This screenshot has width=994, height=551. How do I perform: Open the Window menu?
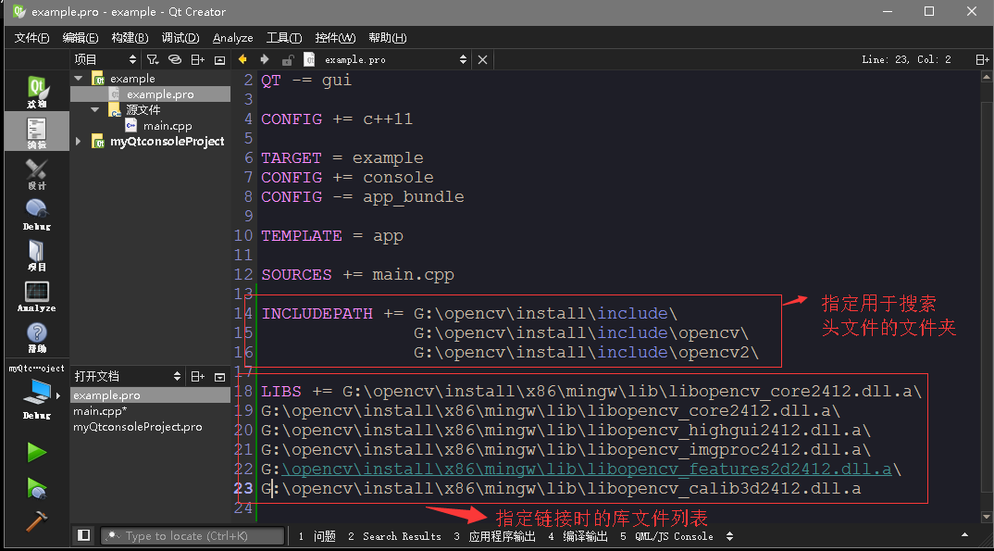(x=335, y=38)
